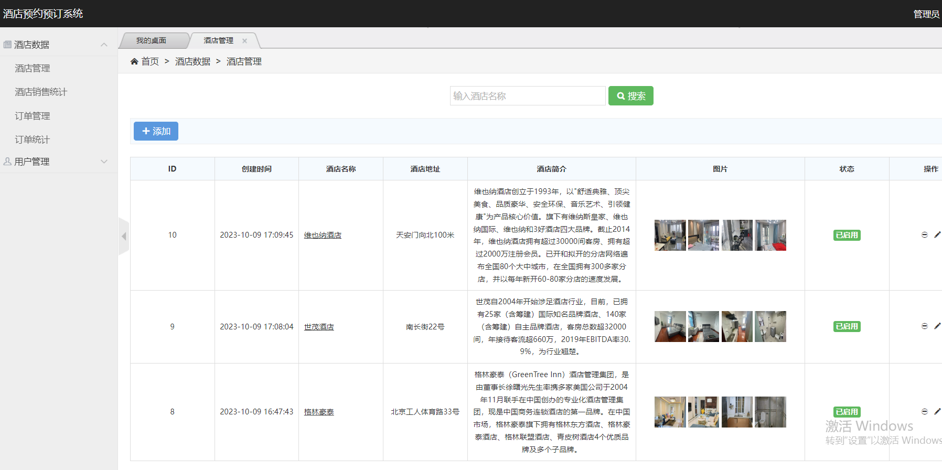942x470 pixels.
Task: Open third room thumbnail of 世茂酒店
Action: click(x=737, y=326)
